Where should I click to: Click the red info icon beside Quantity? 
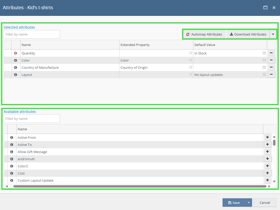[x=15, y=53]
